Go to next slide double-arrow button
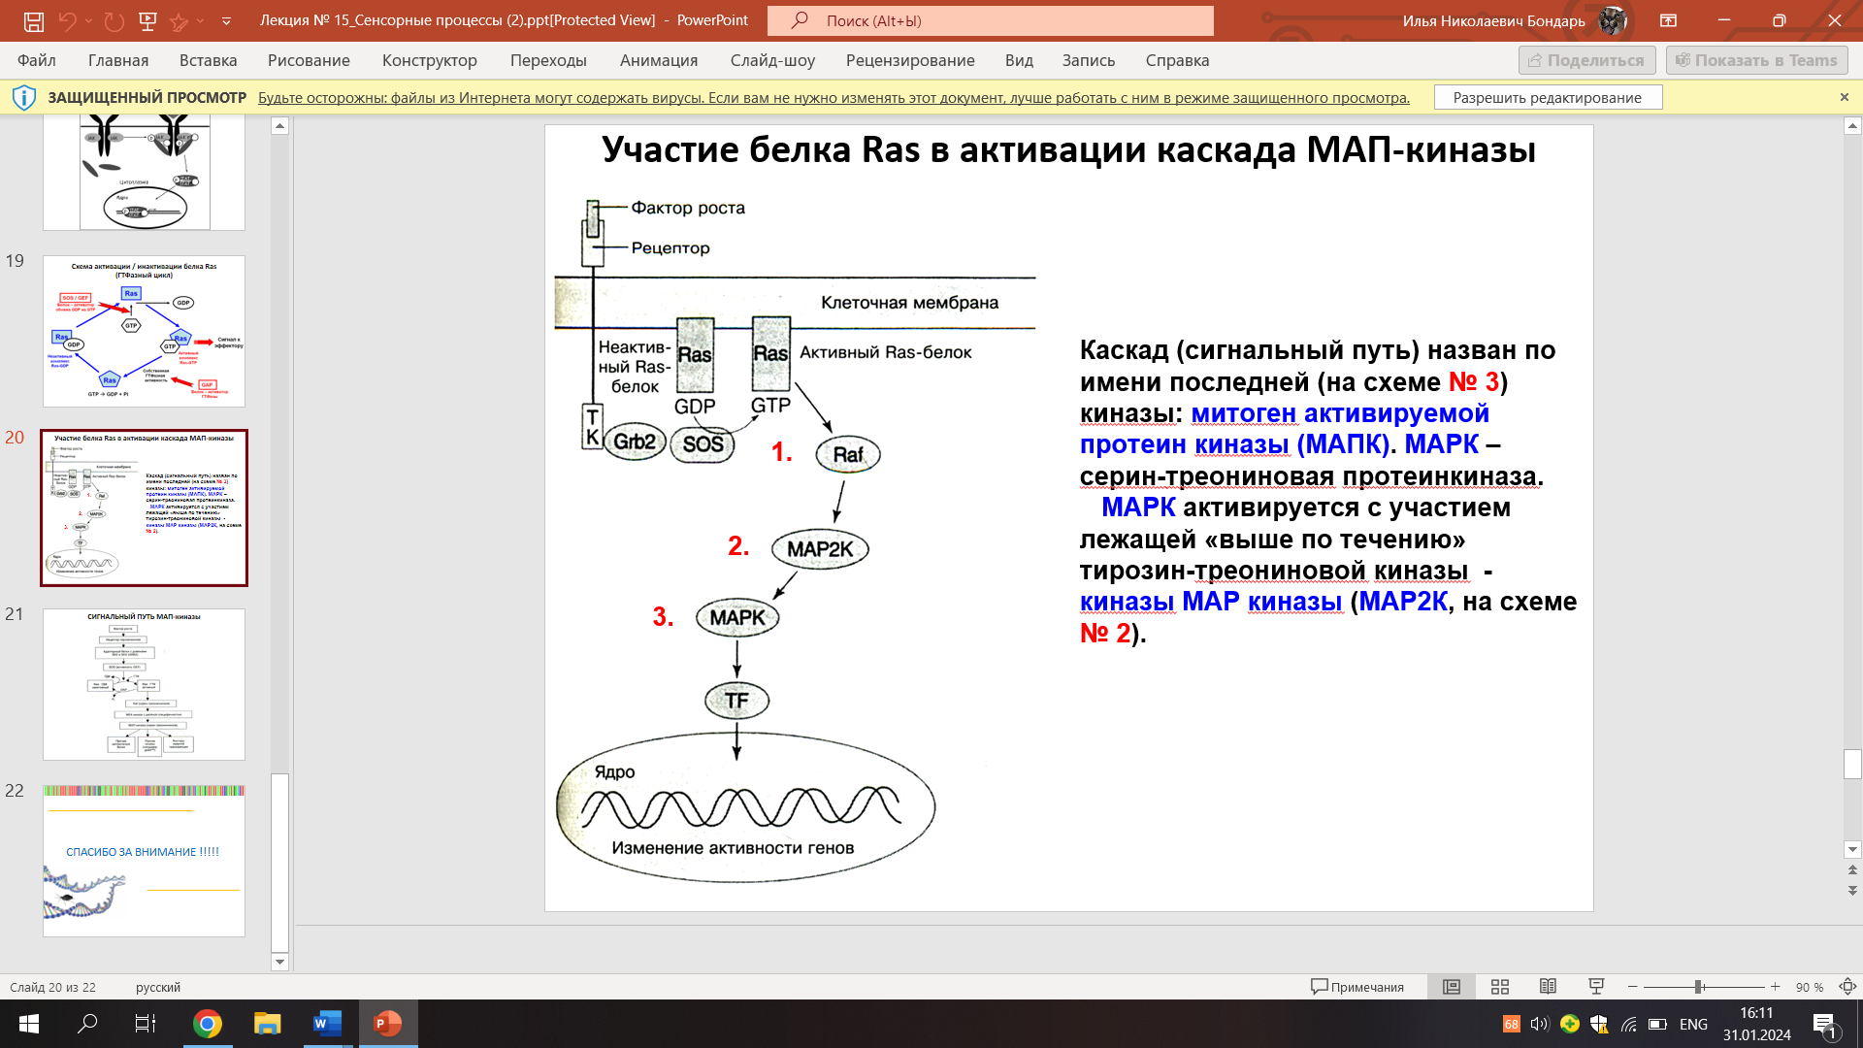 click(1852, 890)
